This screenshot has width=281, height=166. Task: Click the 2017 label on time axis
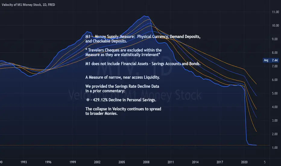click(x=220, y=162)
